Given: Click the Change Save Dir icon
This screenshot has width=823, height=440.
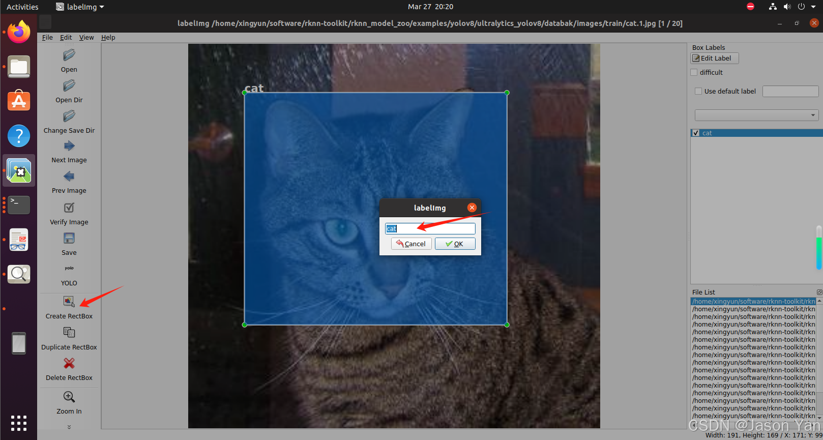Looking at the screenshot, I should [69, 116].
